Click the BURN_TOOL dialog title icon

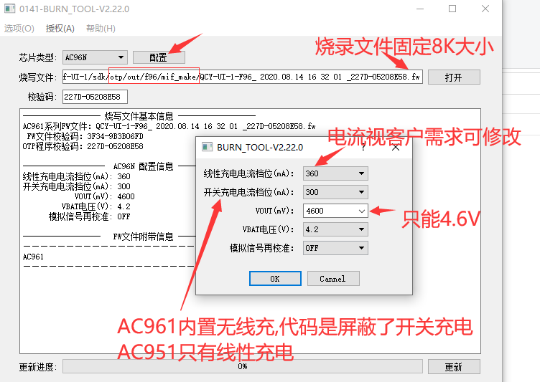207,147
